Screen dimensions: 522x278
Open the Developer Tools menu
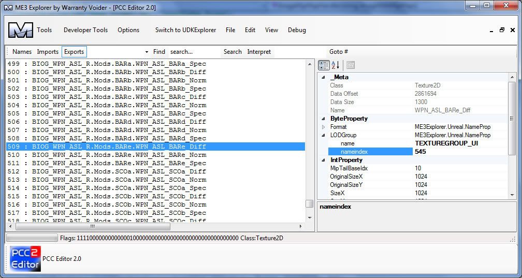pos(85,30)
